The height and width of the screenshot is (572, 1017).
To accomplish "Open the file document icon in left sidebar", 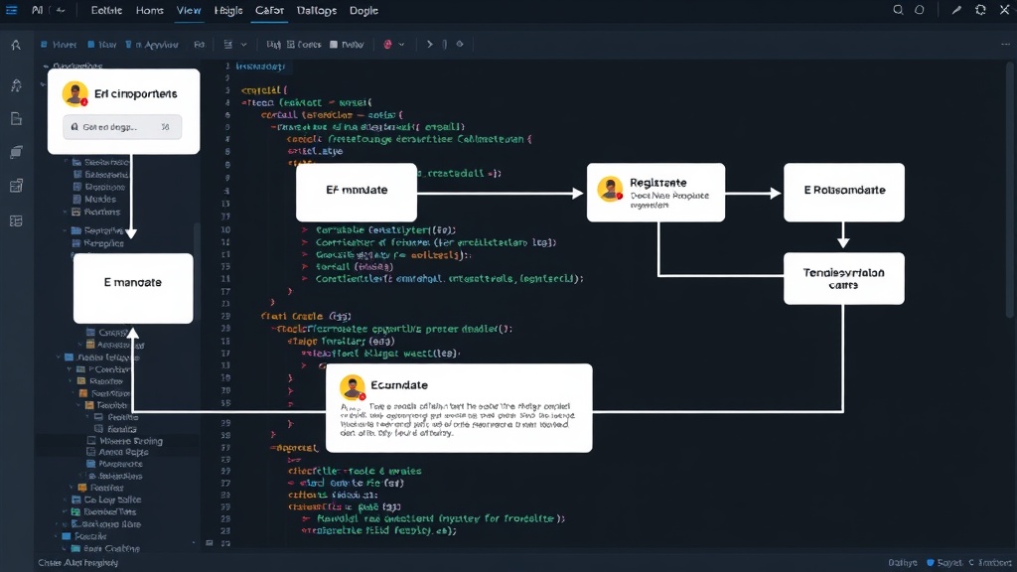I will pos(16,119).
